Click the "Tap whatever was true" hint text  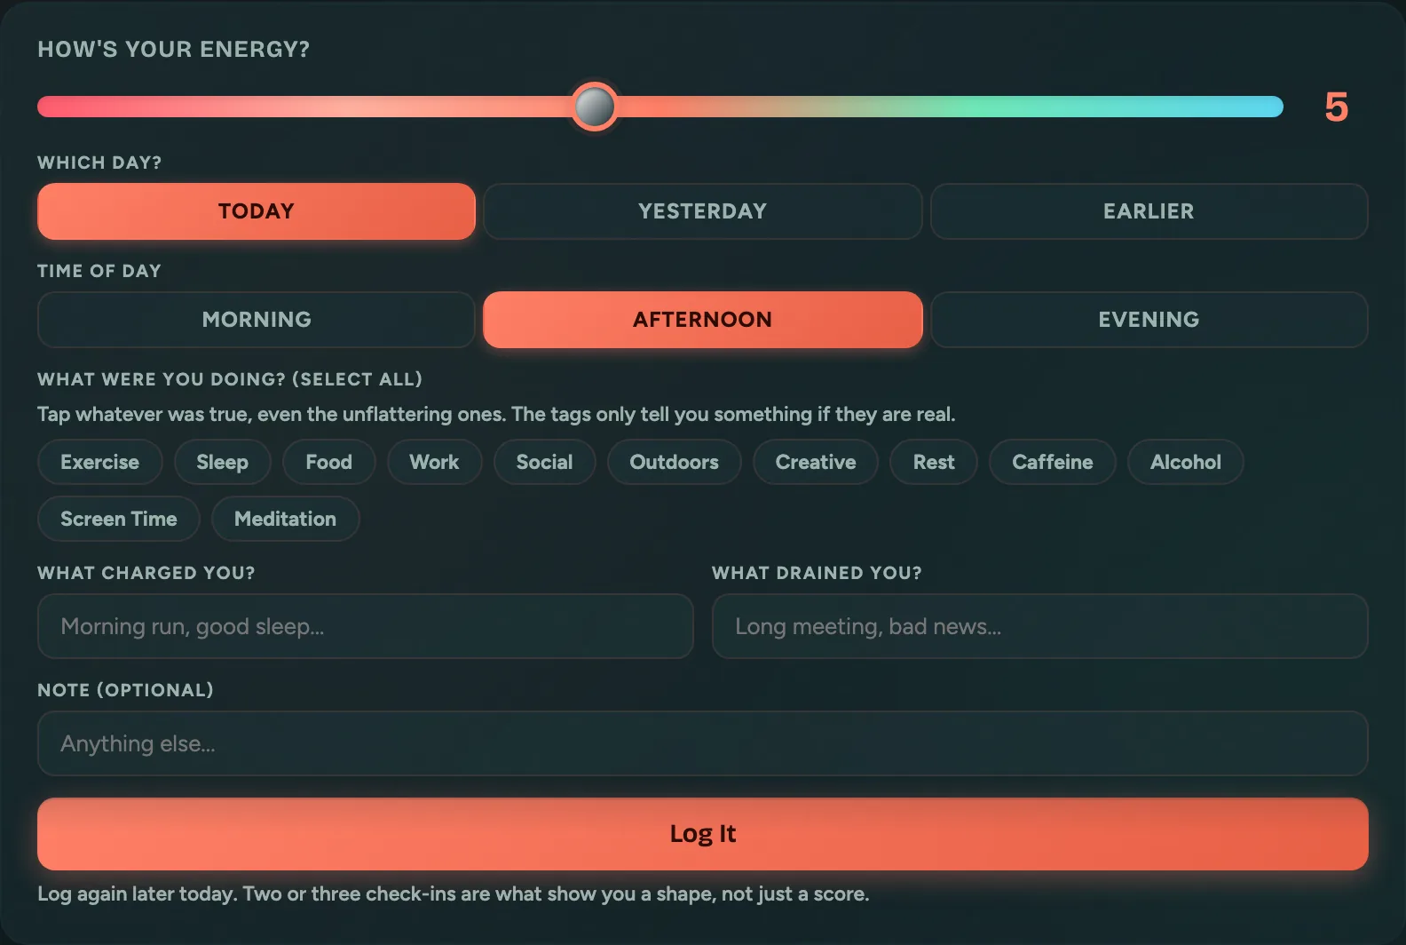tap(496, 415)
